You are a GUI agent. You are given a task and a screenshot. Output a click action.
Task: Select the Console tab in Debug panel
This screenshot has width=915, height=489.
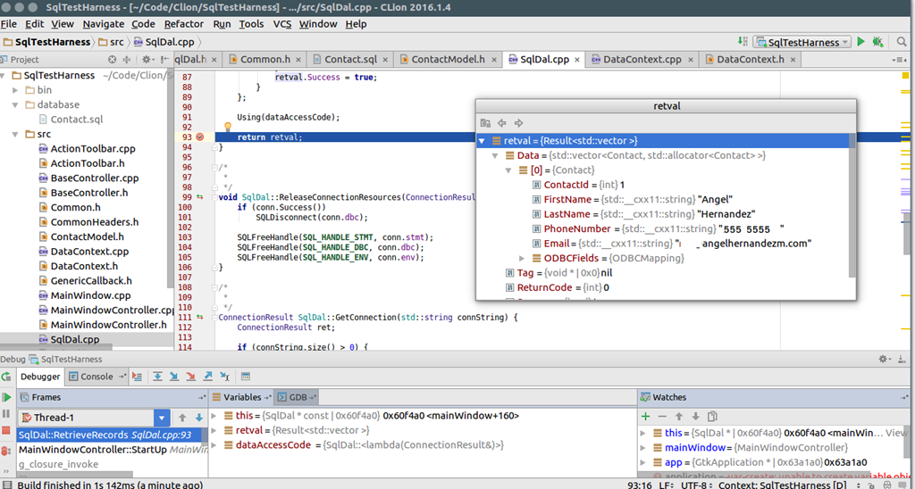[97, 377]
